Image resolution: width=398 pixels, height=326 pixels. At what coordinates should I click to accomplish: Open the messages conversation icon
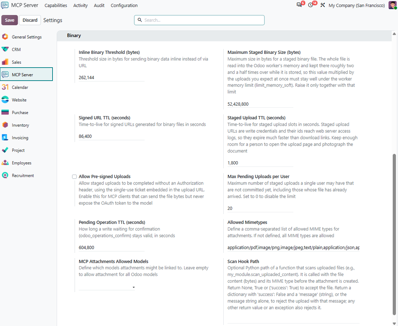pyautogui.click(x=299, y=5)
